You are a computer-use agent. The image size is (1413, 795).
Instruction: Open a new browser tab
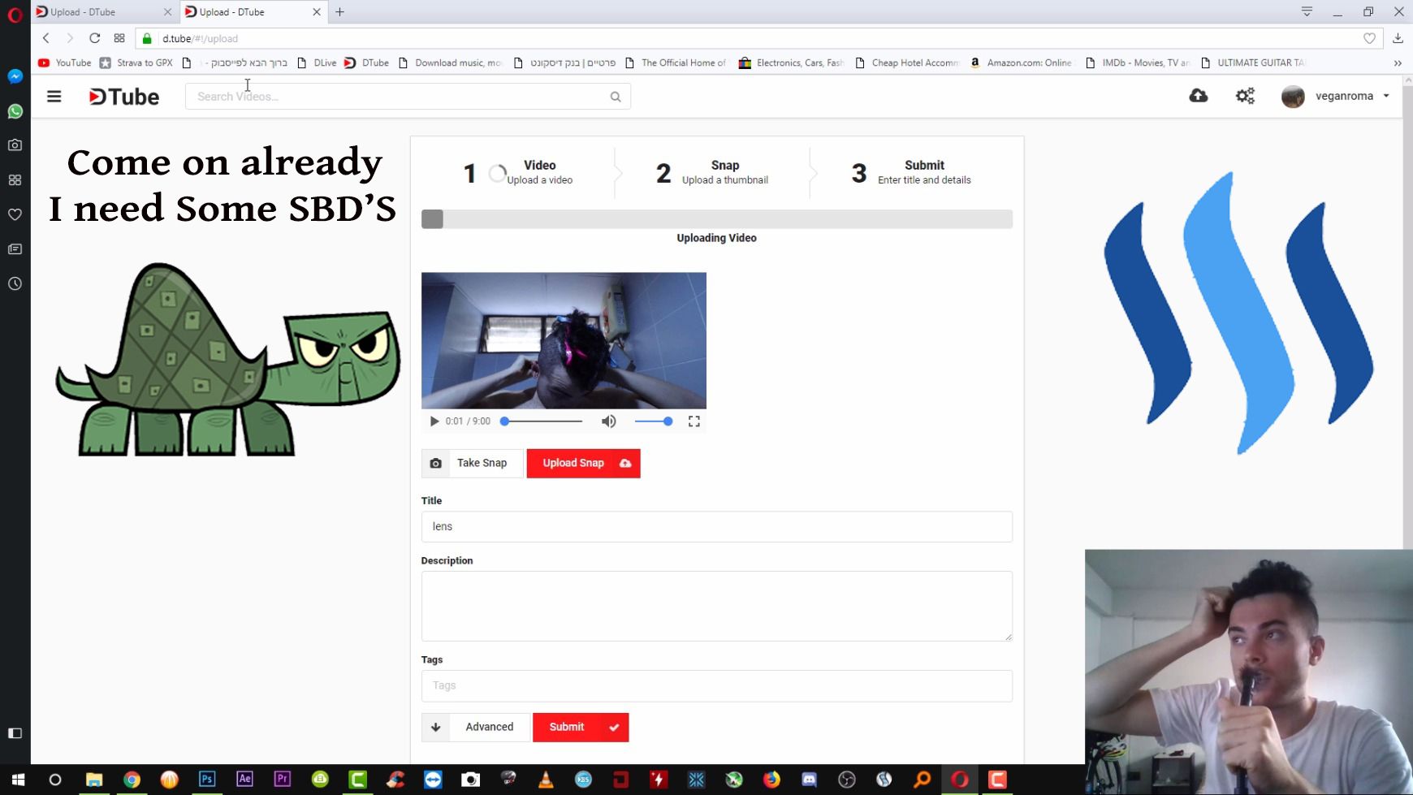(x=340, y=12)
